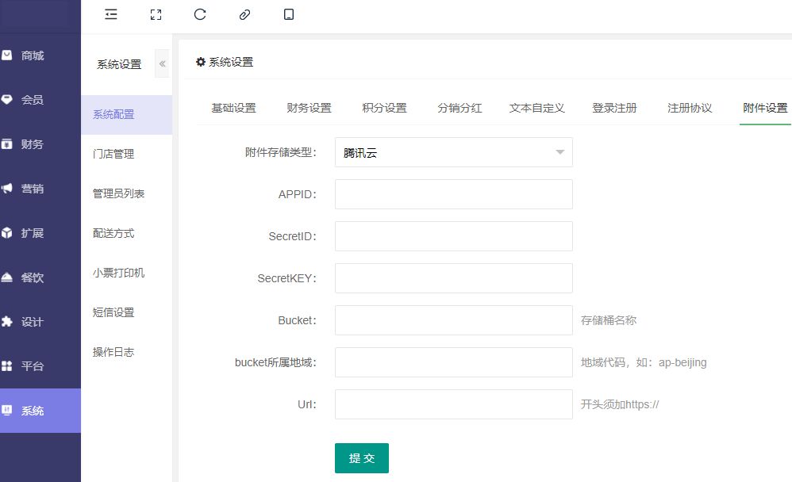
Task: Open 商城 in the left navigation
Action: (x=33, y=55)
